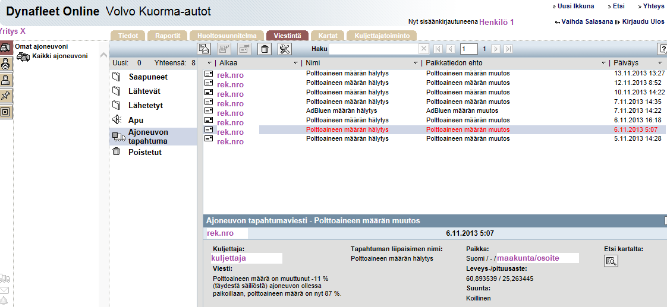Click the greyed-out reply message icon
The height and width of the screenshot is (307, 667).
224,49
